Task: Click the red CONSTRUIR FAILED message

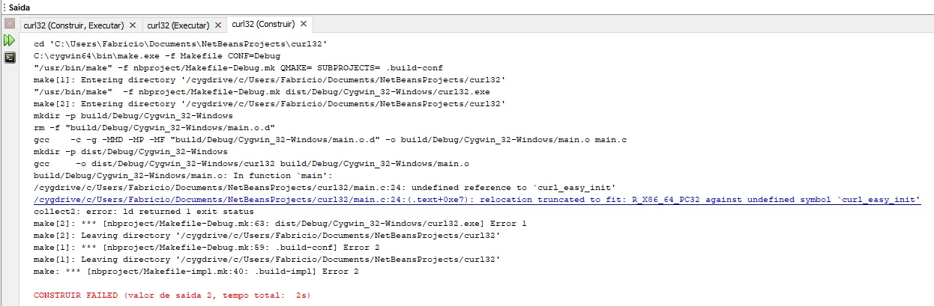Action: [x=172, y=296]
